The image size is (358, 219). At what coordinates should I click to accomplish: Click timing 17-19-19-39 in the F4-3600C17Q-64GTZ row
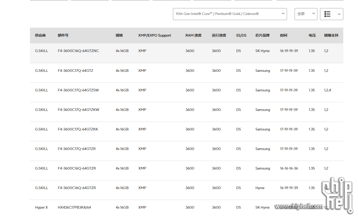tap(289, 71)
